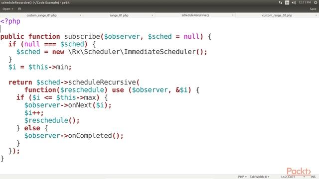Switch to the range_01.php tab
Screen dimensions: 319x179
(x=119, y=15)
